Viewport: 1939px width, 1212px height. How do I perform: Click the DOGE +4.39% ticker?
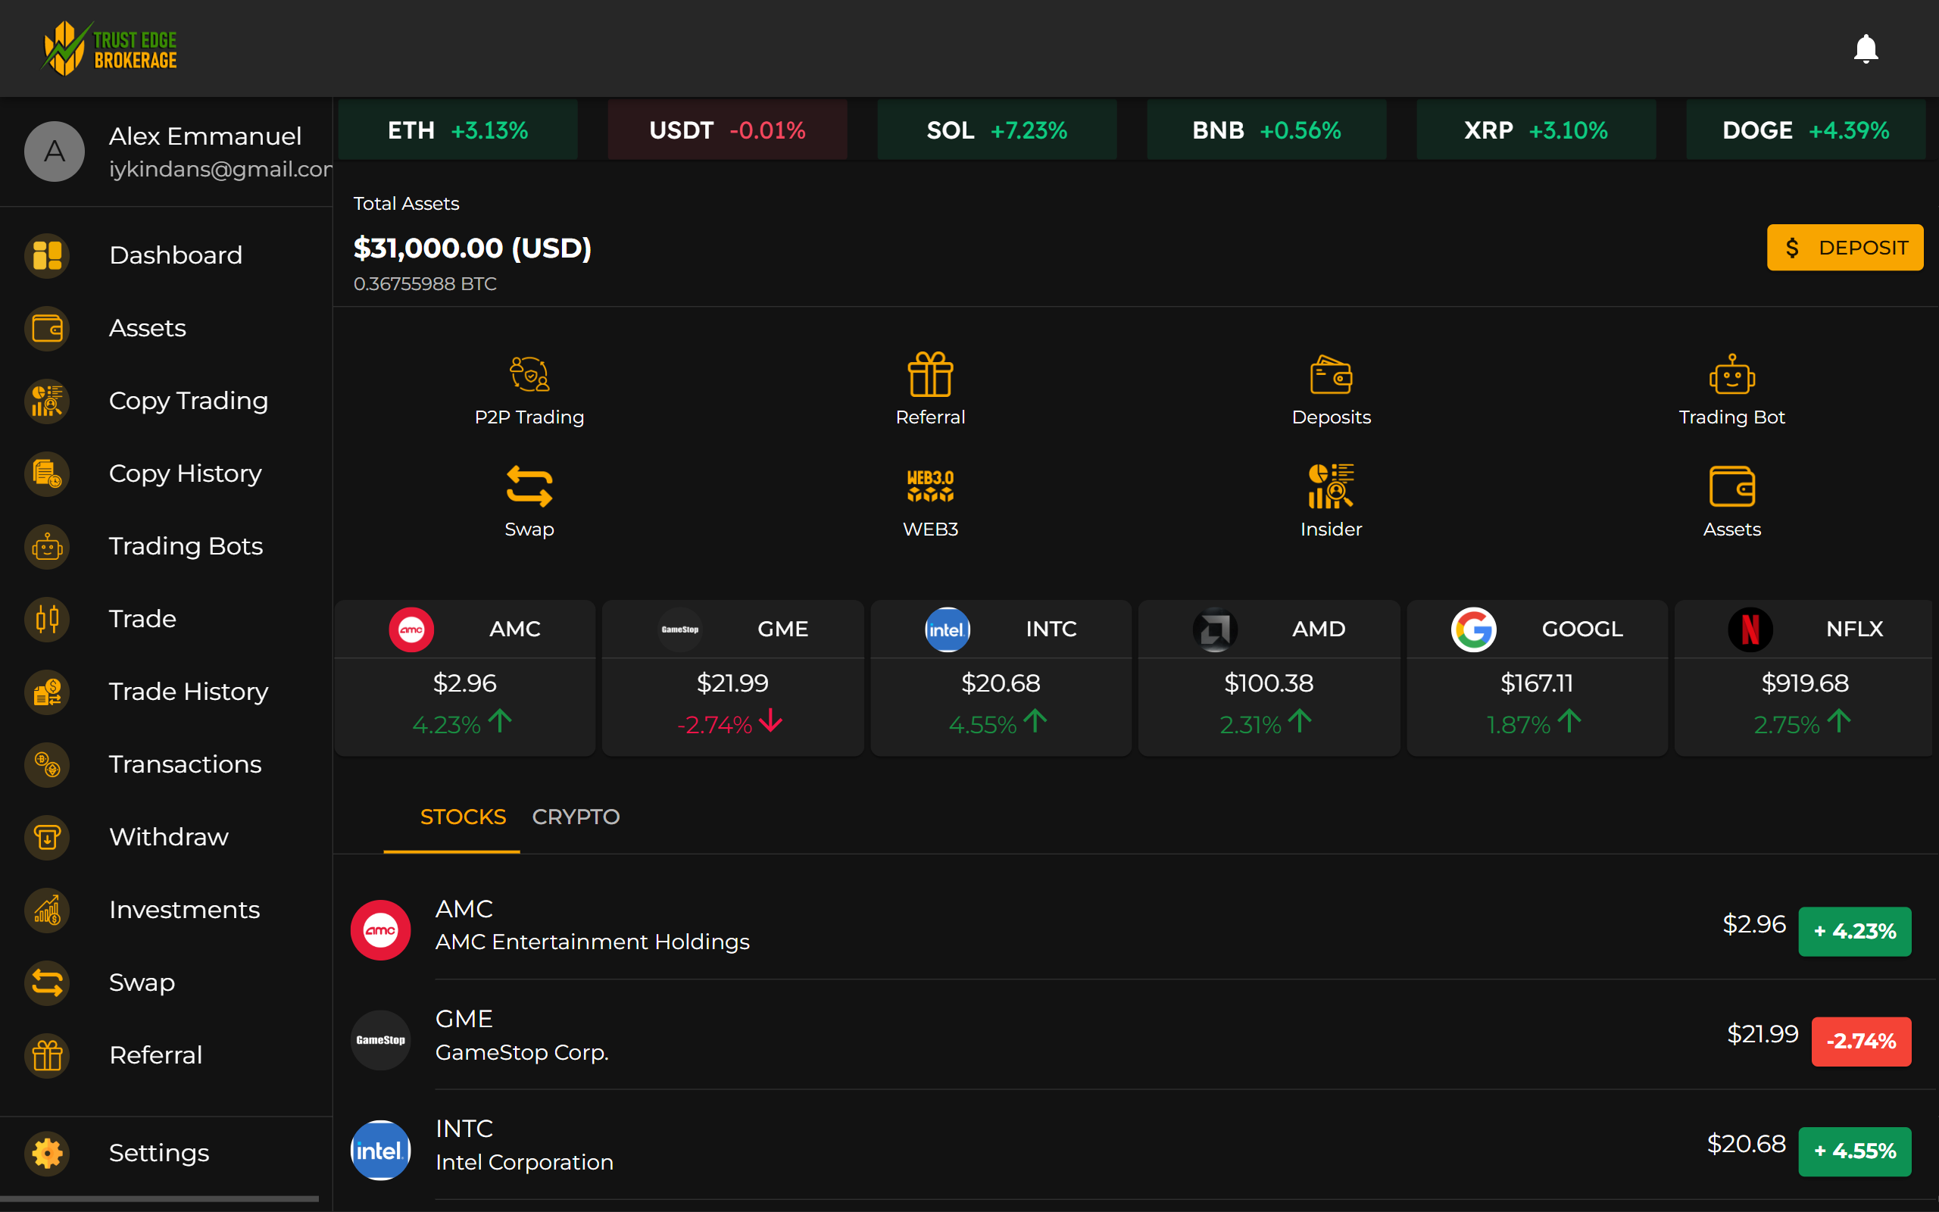(1806, 130)
